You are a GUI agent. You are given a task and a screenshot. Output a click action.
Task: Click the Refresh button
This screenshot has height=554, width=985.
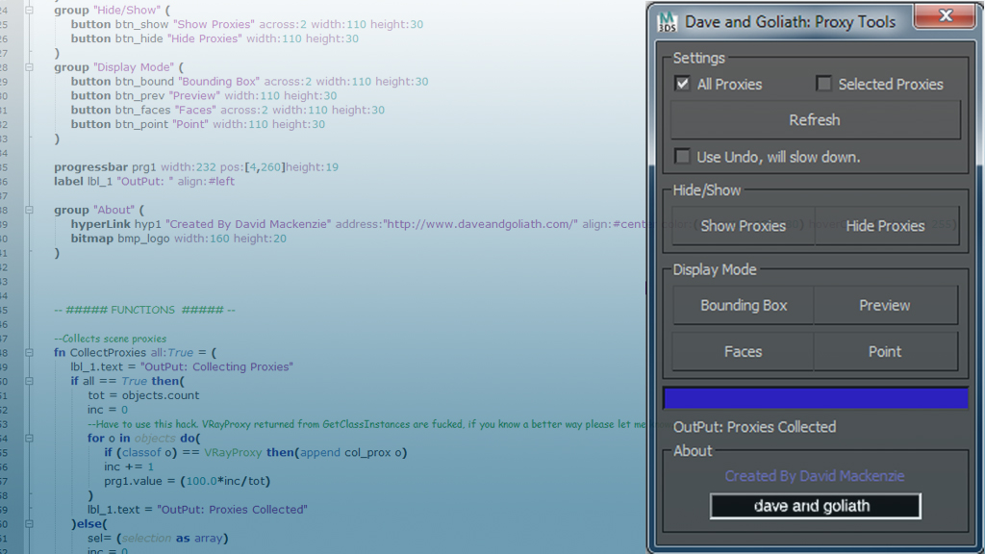815,120
